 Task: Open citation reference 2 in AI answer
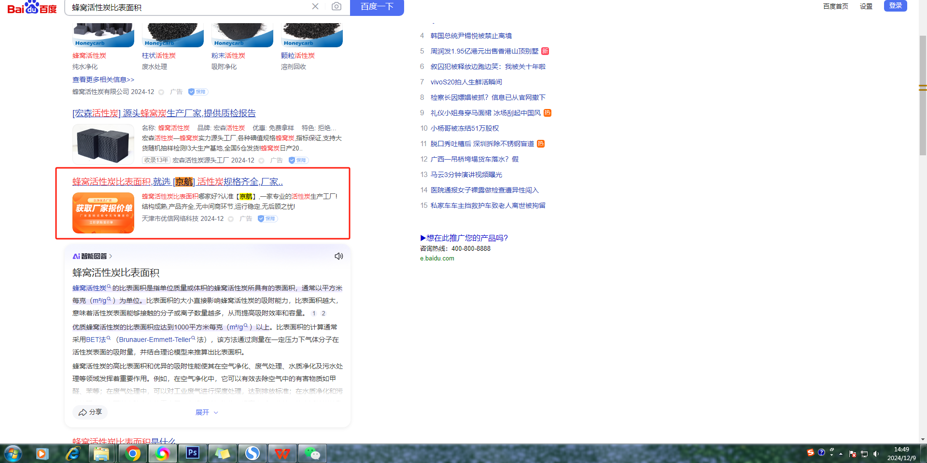click(x=323, y=313)
